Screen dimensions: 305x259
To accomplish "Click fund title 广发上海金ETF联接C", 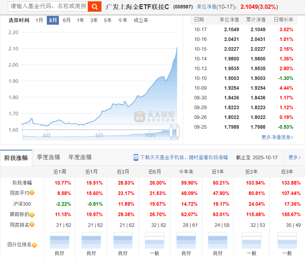I will point(137,7).
